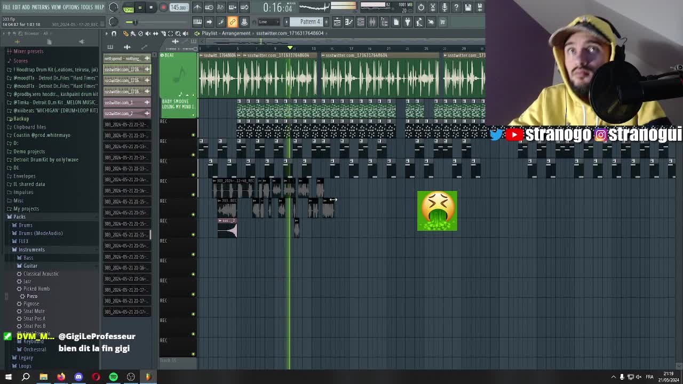Toggle mute LED on BEAT track
683x384 pixels.
[x=193, y=95]
